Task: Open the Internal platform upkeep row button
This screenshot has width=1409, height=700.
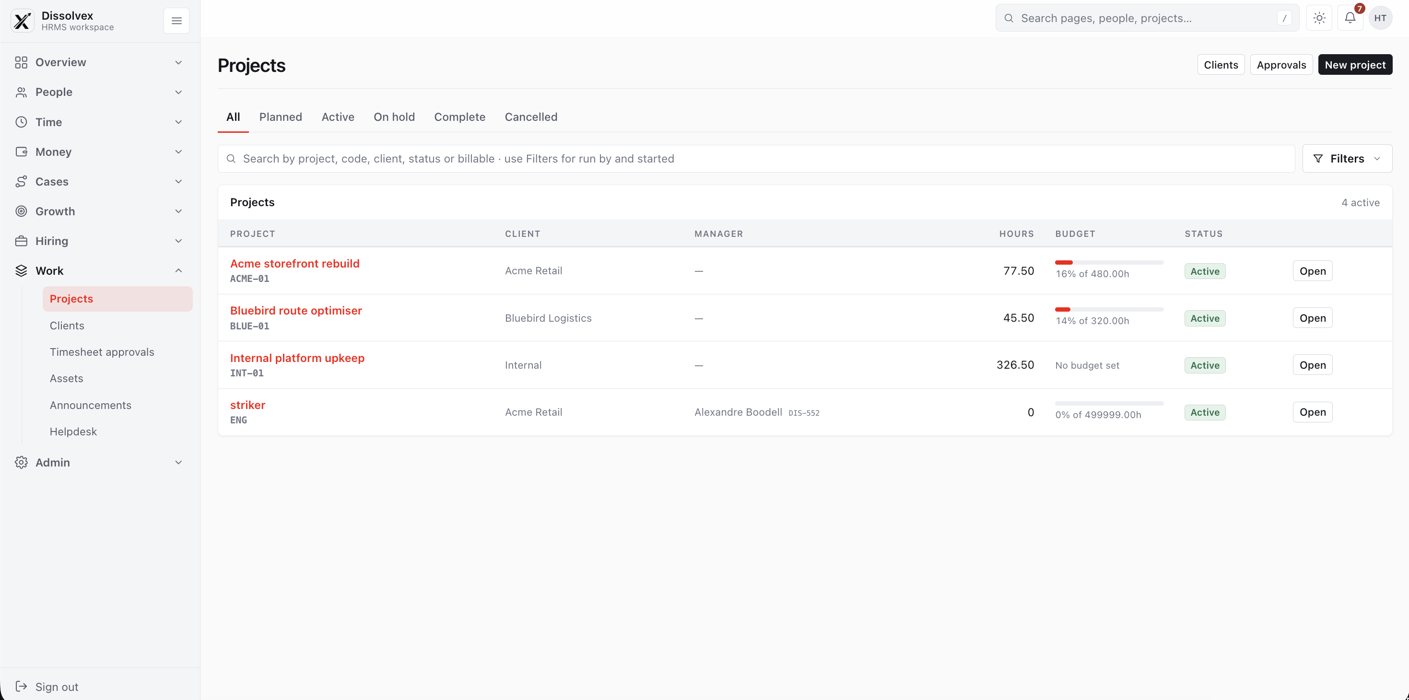Action: point(1313,365)
